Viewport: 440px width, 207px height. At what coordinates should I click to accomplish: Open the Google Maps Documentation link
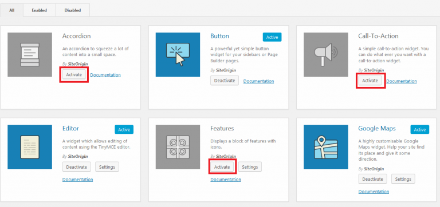click(374, 192)
